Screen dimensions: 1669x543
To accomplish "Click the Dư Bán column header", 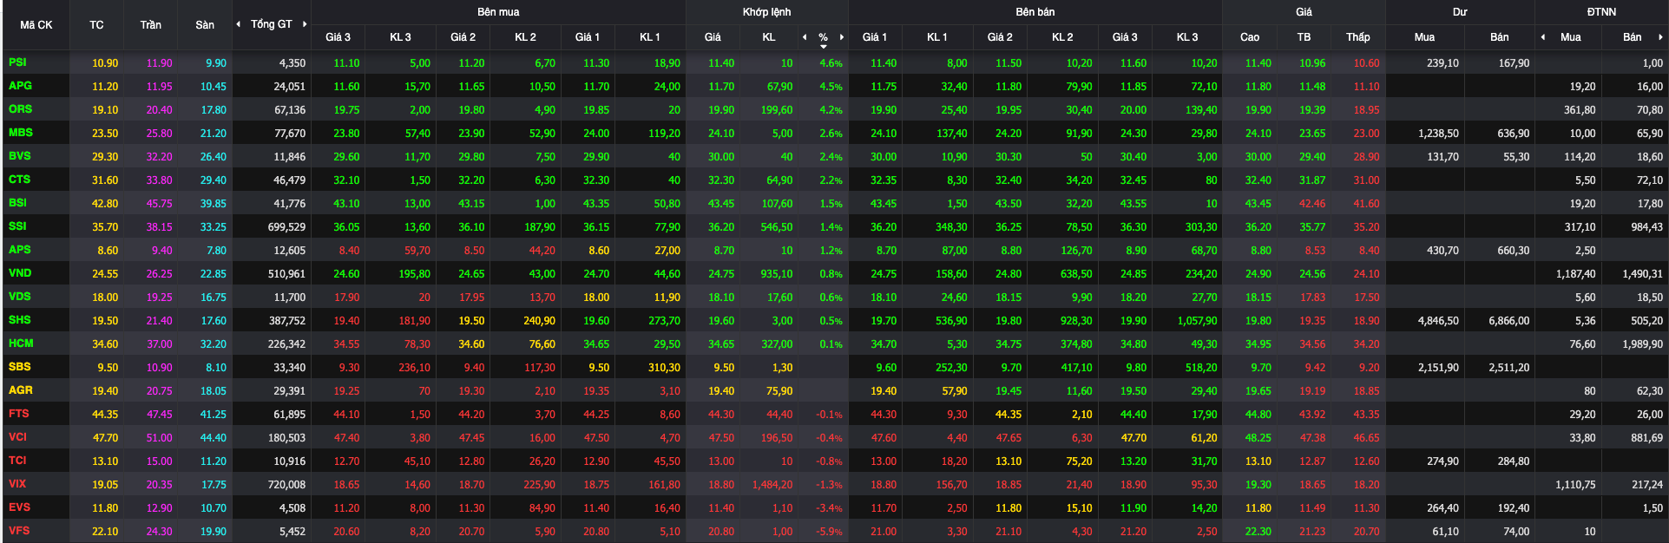I will 1499,37.
